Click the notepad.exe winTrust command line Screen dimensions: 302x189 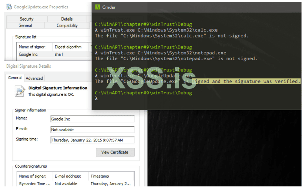pos(161,53)
